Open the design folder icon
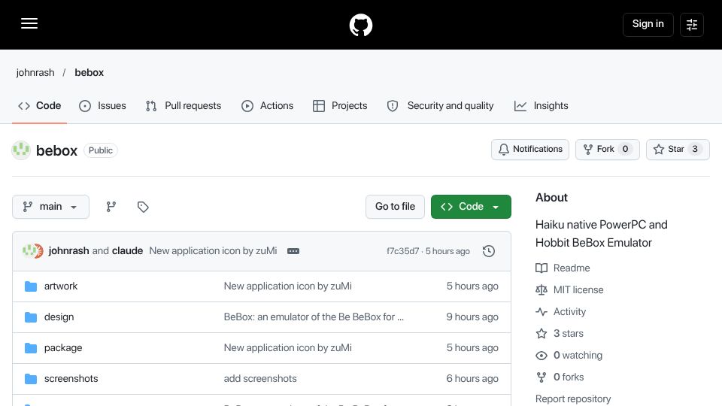The image size is (722, 406). pyautogui.click(x=31, y=317)
